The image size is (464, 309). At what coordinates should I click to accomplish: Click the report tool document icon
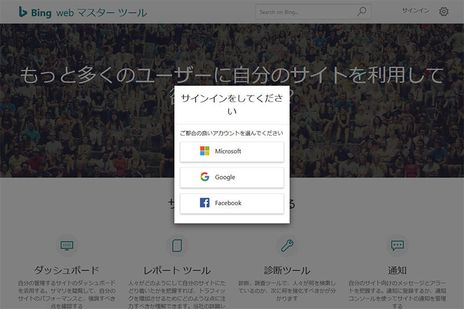177,245
